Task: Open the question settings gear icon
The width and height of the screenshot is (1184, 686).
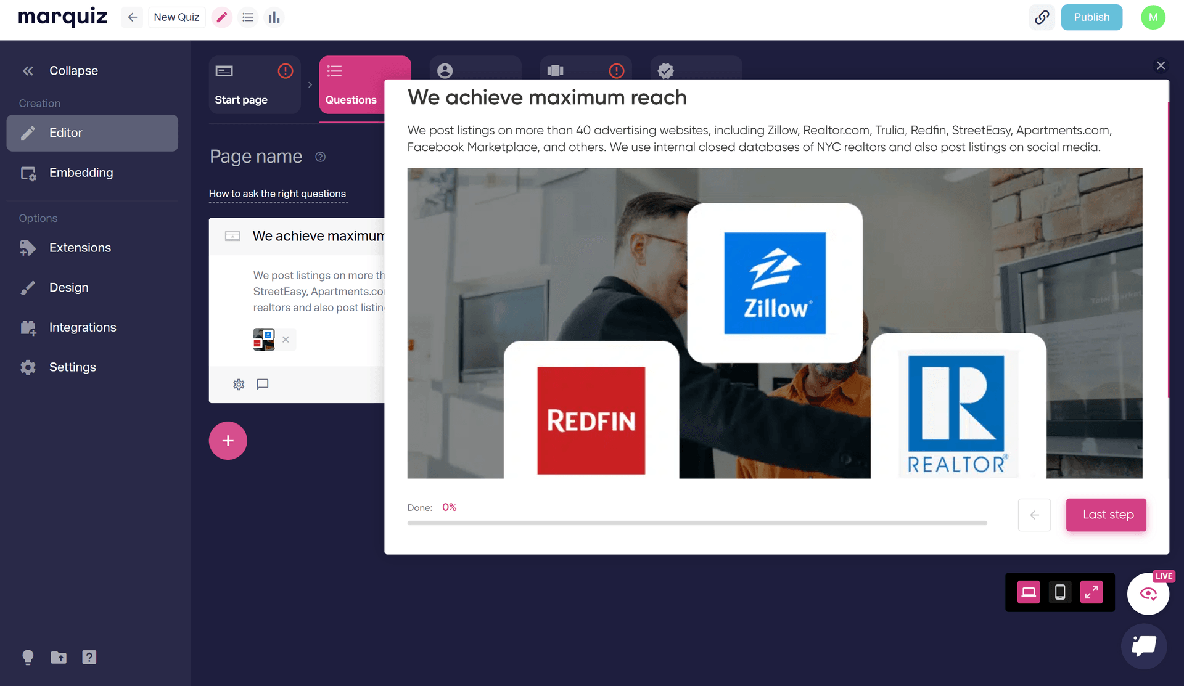Action: 239,385
